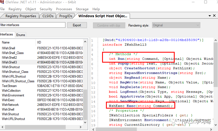Select the WshShortcut row
The height and width of the screenshot is (131, 218).
pyautogui.click(x=42, y=114)
